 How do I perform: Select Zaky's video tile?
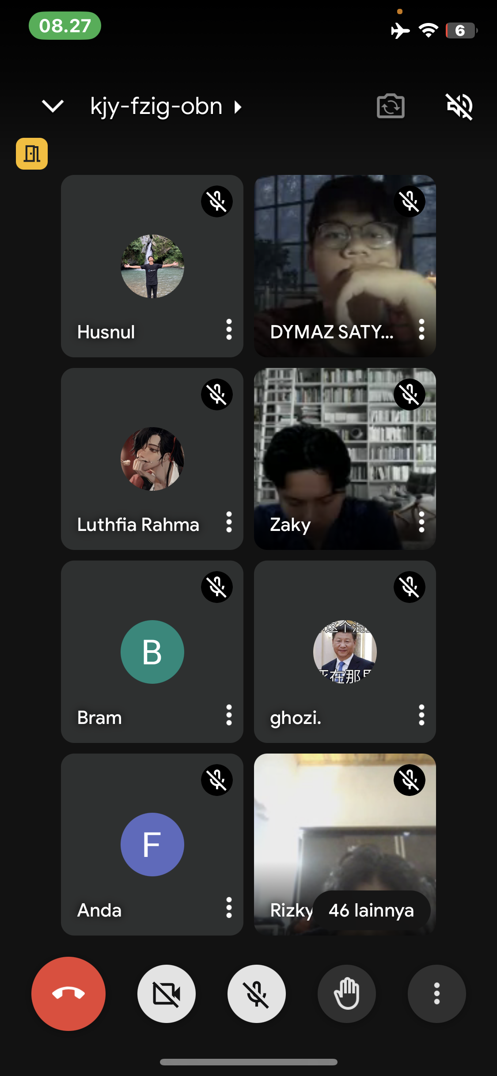tap(345, 459)
